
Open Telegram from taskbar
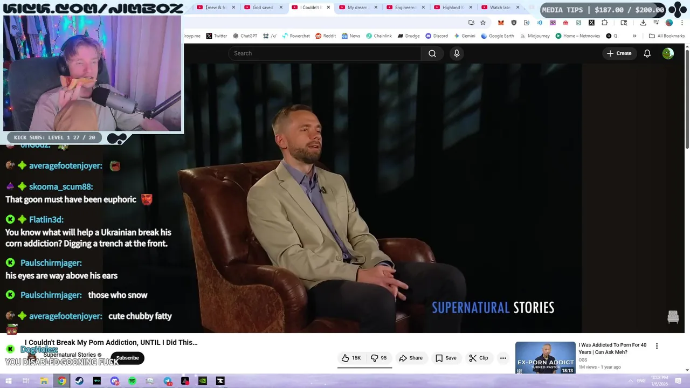point(168,381)
